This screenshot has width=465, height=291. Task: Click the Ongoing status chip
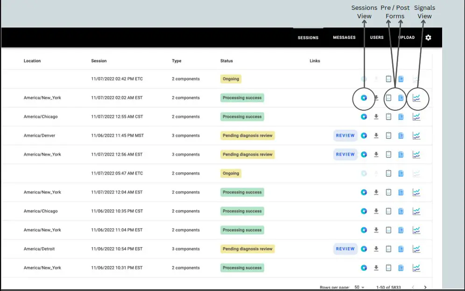(231, 78)
